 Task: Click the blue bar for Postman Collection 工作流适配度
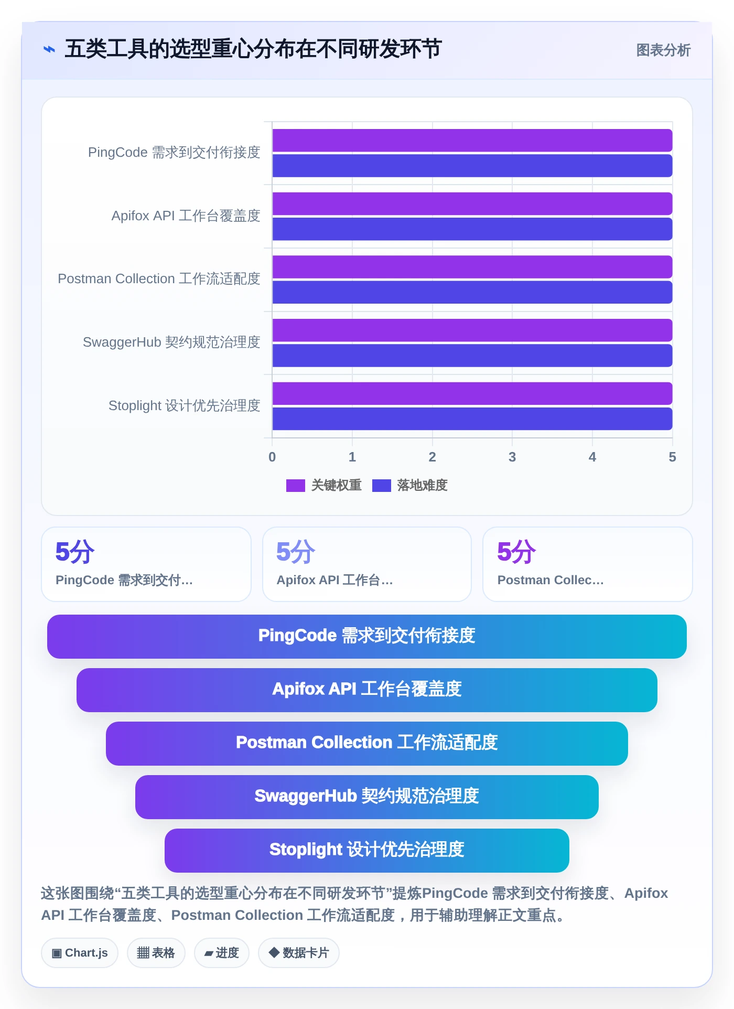tap(472, 292)
